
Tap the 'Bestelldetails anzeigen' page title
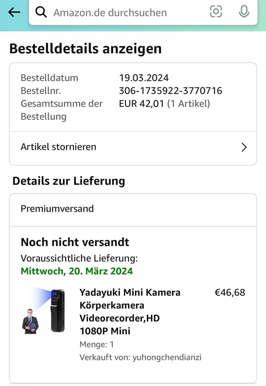pyautogui.click(x=85, y=49)
